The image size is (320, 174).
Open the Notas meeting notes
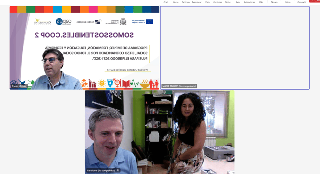point(228,2)
